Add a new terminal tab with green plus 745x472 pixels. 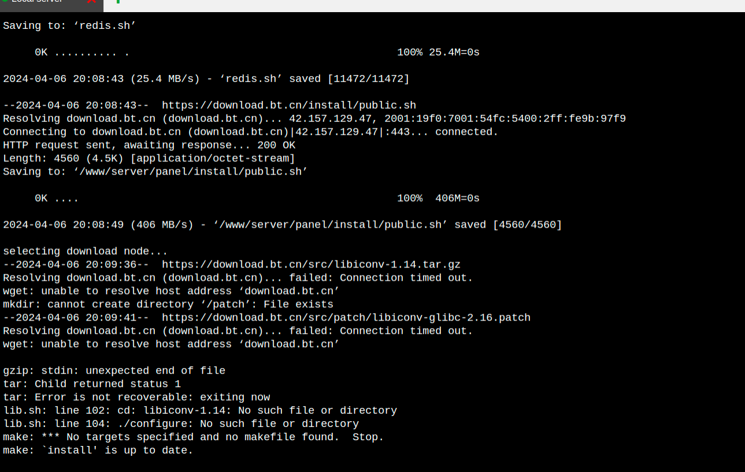click(x=118, y=2)
